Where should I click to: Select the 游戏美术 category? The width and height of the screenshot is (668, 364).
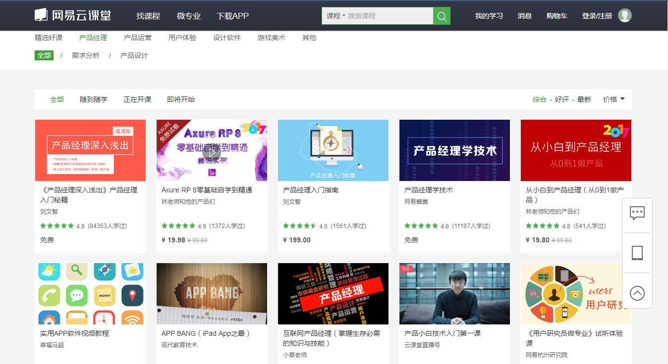click(272, 38)
